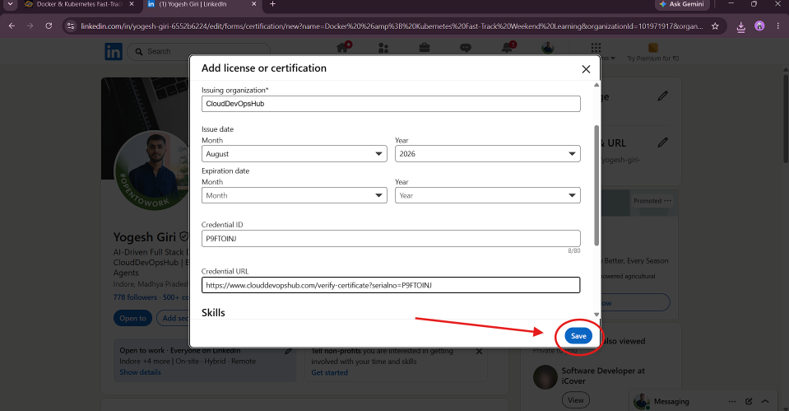Reload the page

pyautogui.click(x=49, y=26)
